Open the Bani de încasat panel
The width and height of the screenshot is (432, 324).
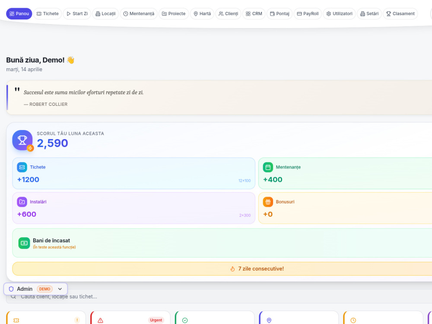tap(222, 243)
